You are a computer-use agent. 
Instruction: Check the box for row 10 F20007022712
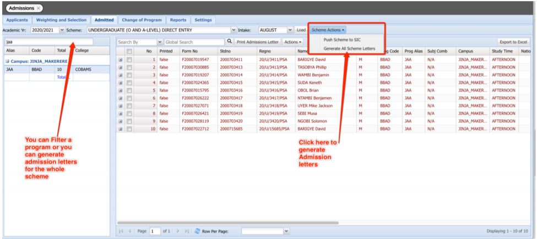129,129
